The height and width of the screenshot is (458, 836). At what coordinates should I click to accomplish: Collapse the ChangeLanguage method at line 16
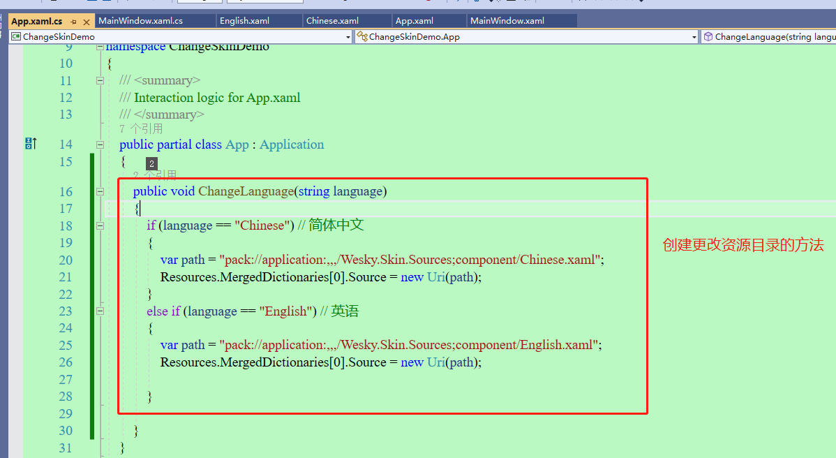point(100,191)
